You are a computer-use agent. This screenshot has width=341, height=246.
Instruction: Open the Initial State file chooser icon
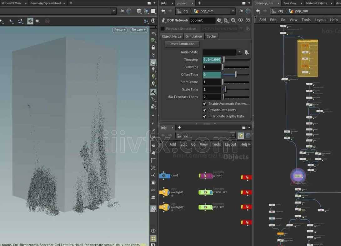click(x=246, y=52)
